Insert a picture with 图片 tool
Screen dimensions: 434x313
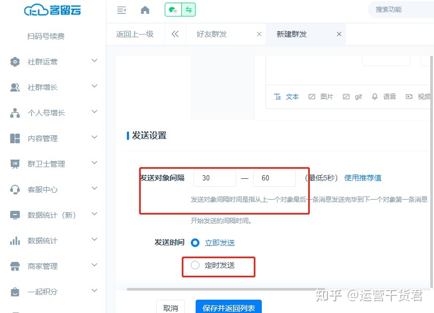point(321,97)
